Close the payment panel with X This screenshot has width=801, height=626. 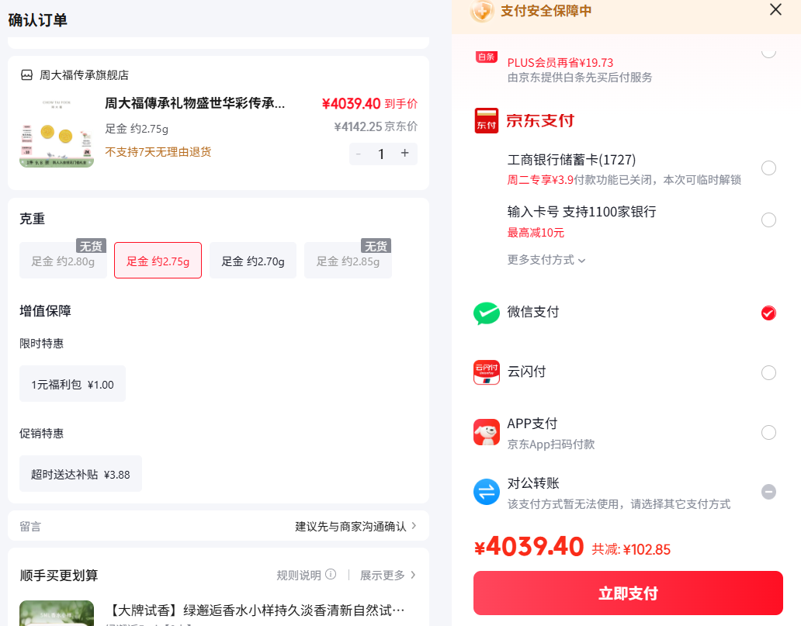[775, 10]
